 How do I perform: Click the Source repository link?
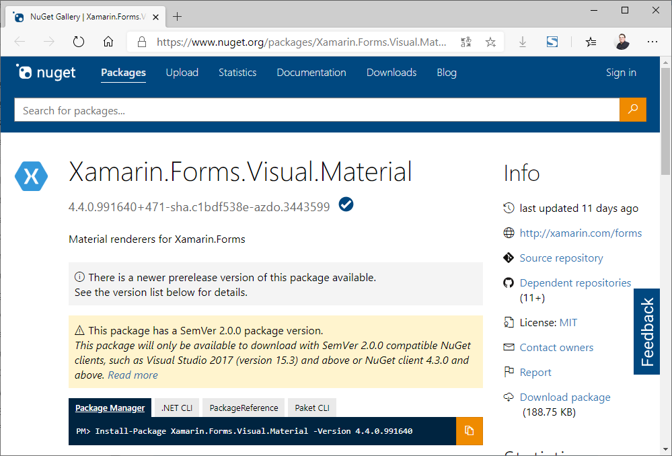pos(561,258)
